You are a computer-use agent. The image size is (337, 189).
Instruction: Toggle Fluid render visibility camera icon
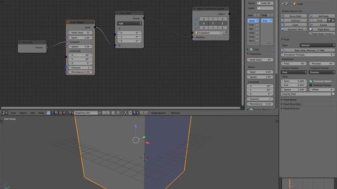tap(329, 20)
